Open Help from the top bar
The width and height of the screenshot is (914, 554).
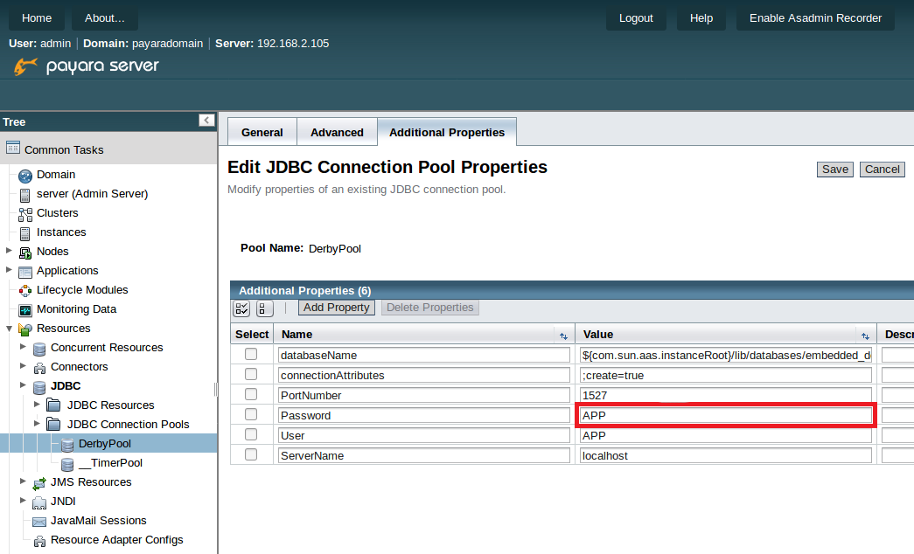pos(701,18)
